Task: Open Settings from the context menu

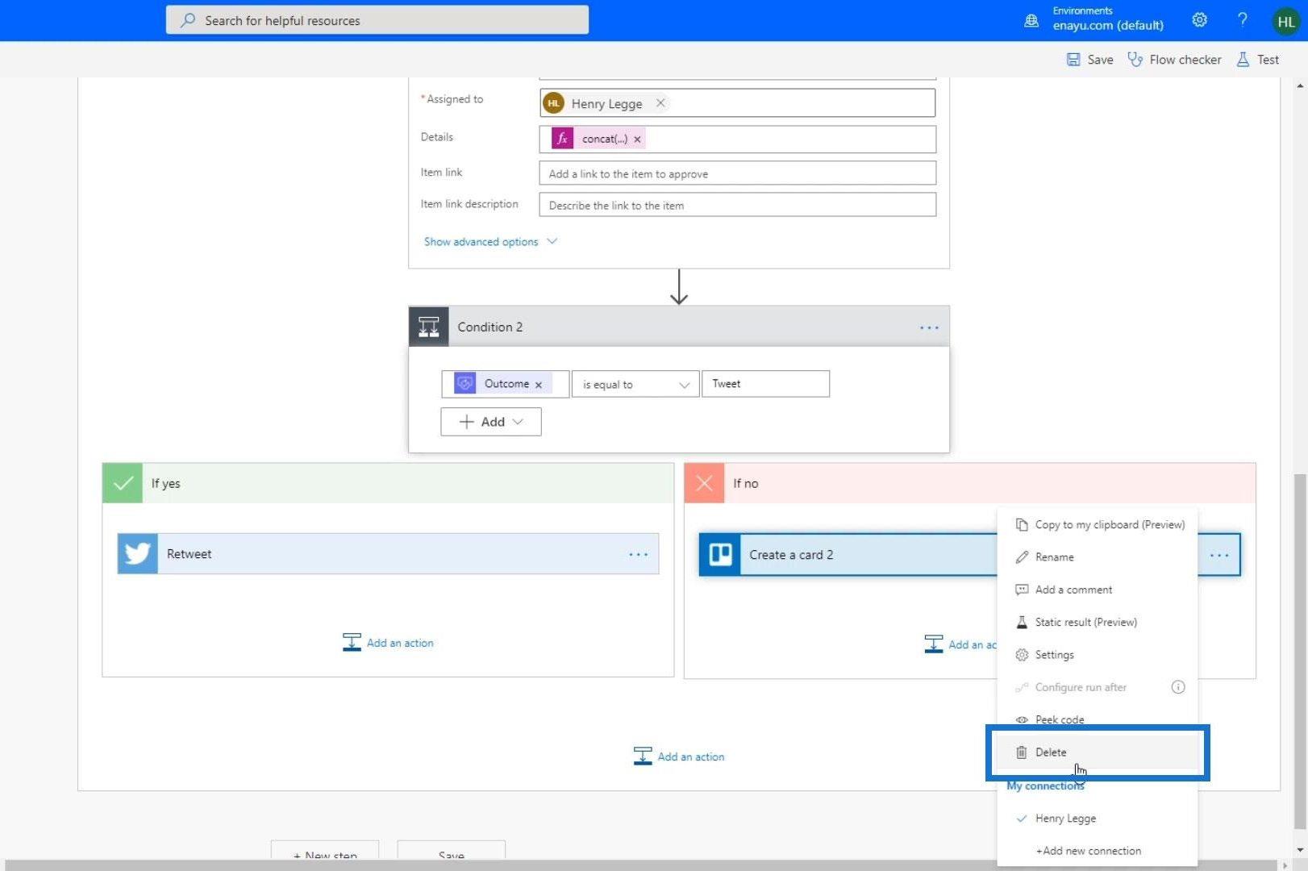Action: [1098, 655]
